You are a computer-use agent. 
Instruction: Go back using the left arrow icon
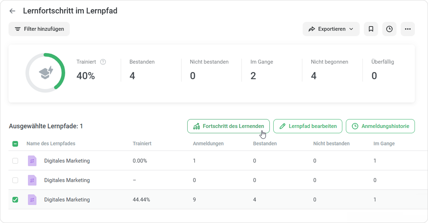coord(12,11)
